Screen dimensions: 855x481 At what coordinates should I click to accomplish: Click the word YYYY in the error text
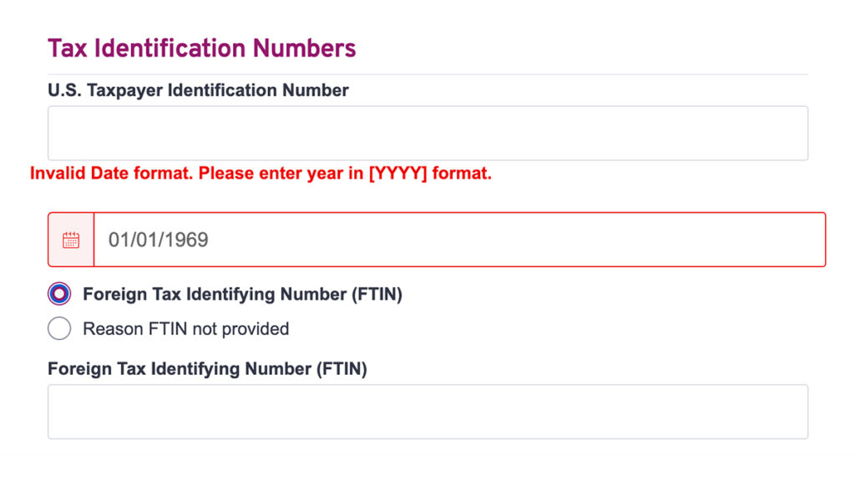(398, 174)
